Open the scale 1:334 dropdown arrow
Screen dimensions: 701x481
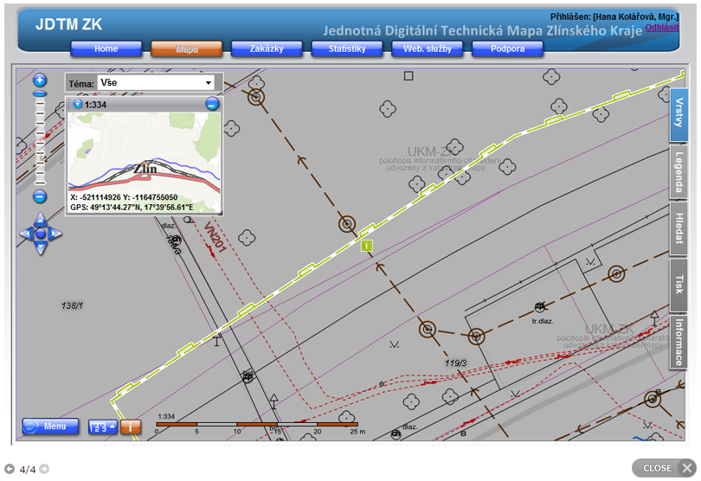tap(77, 105)
